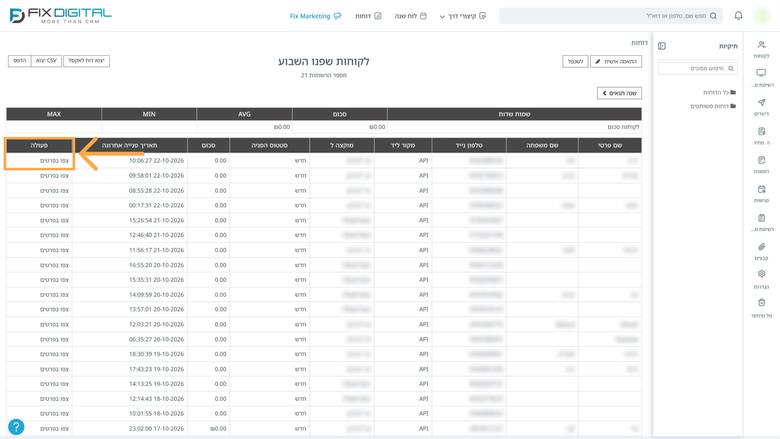Open the קבצים files paperclip icon

coord(762,247)
